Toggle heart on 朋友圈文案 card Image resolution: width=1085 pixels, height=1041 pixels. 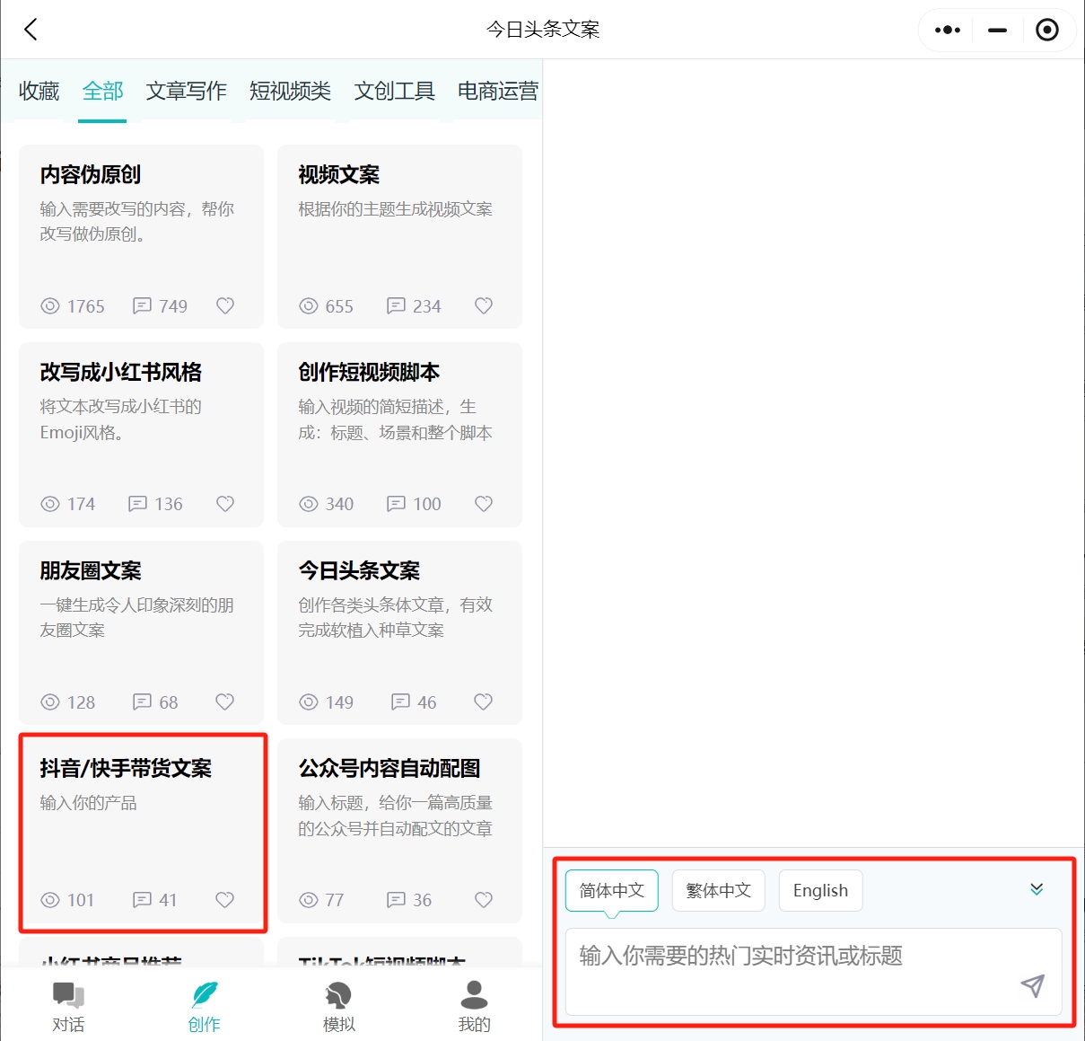point(225,701)
